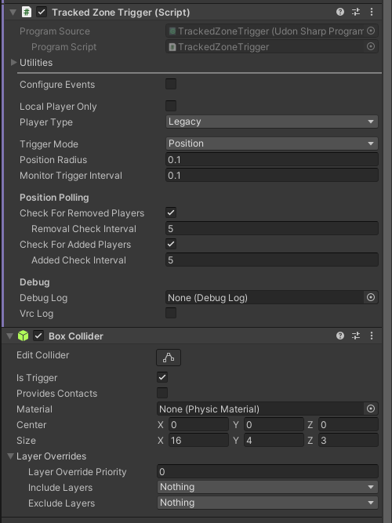Click the Edit Collider button
This screenshot has width=392, height=523.
(169, 358)
